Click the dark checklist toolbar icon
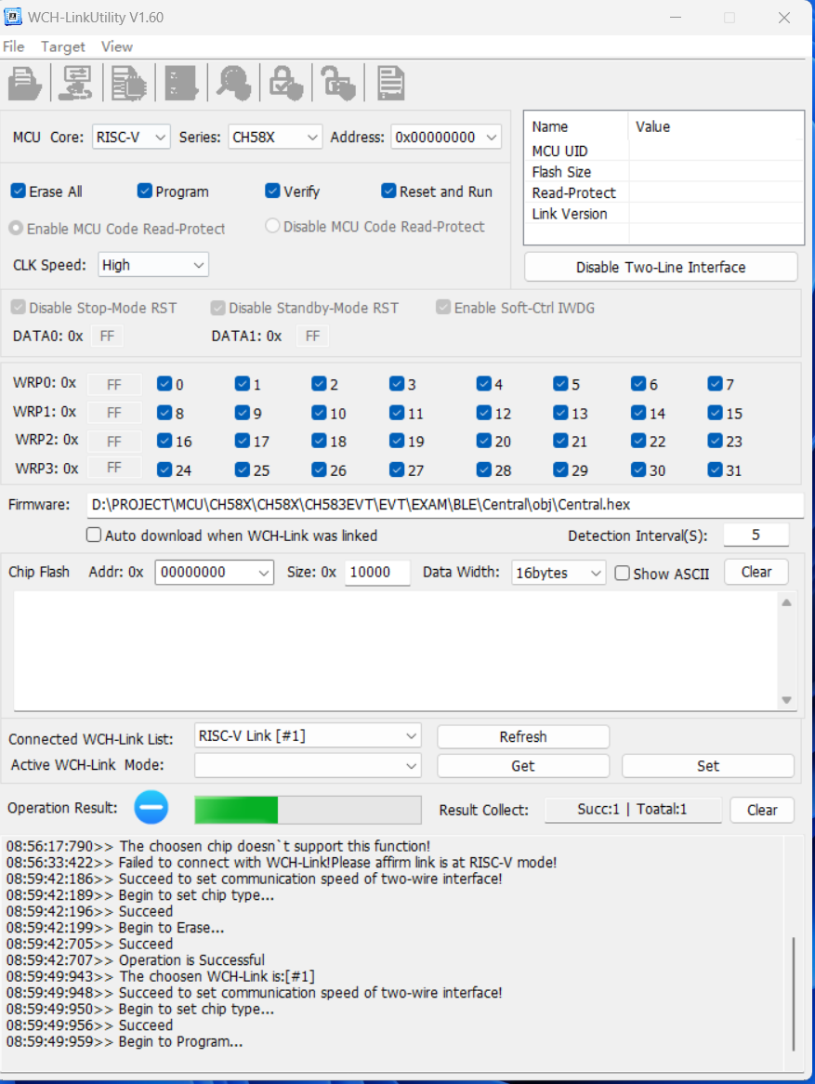Image resolution: width=815 pixels, height=1084 pixels. pyautogui.click(x=181, y=84)
